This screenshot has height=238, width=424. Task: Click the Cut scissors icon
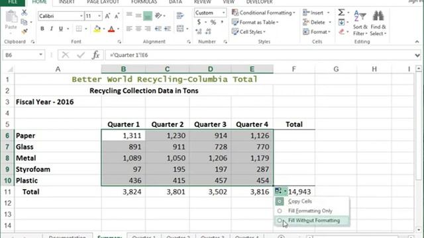25,13
